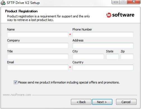Click the Address input field

(103, 46)
